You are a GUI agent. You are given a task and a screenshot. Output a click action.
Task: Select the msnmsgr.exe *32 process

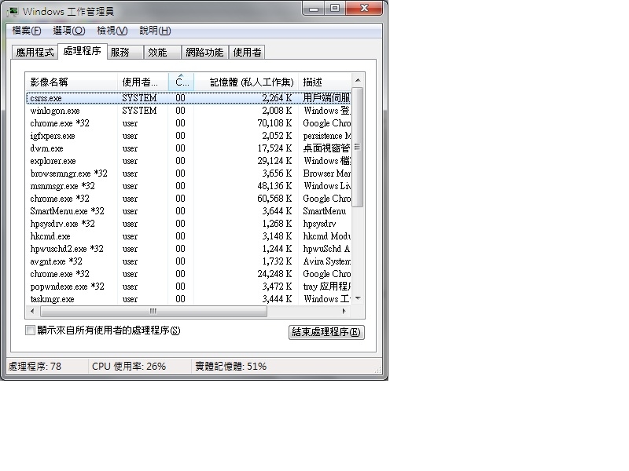coord(188,186)
